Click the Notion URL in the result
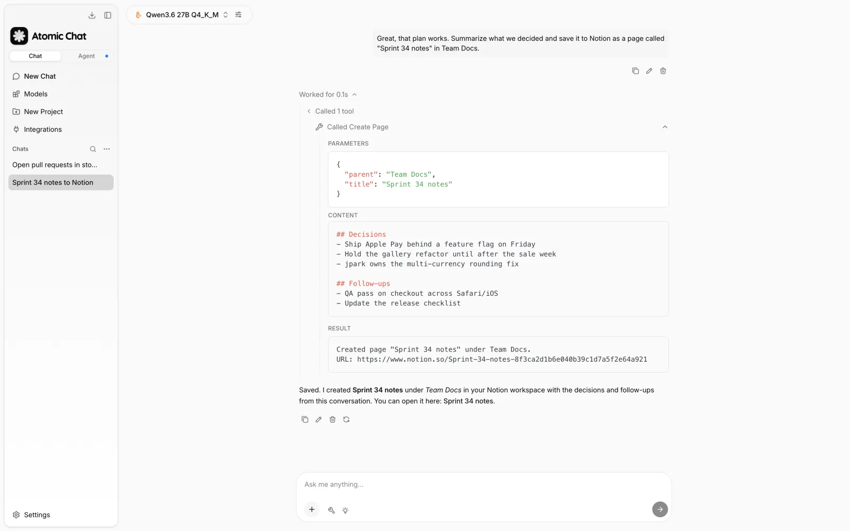 tap(502, 359)
